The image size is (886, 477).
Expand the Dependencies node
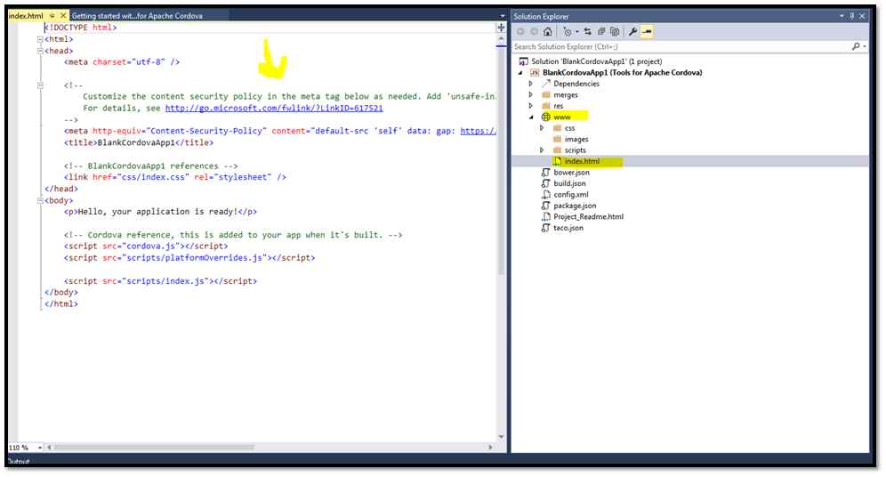pos(531,84)
